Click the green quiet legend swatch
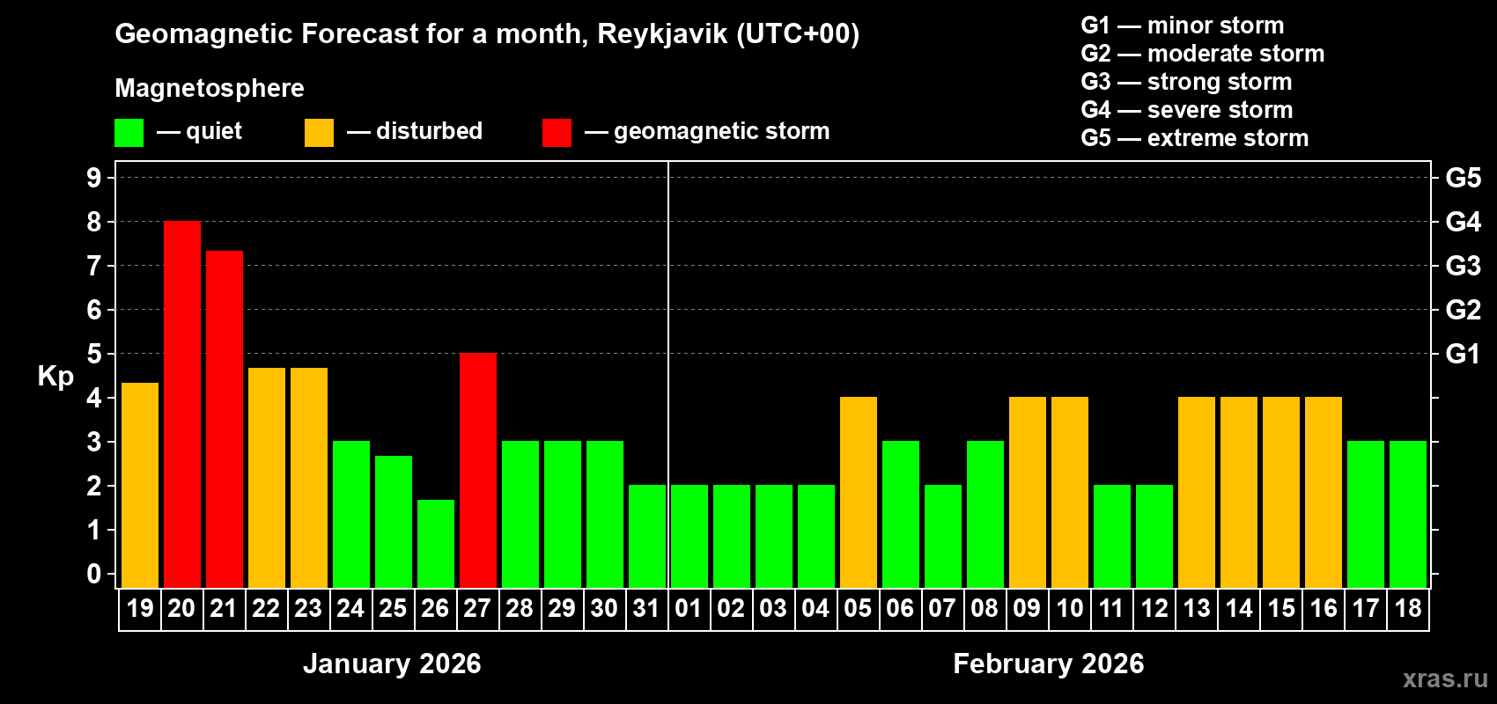 pyautogui.click(x=129, y=133)
